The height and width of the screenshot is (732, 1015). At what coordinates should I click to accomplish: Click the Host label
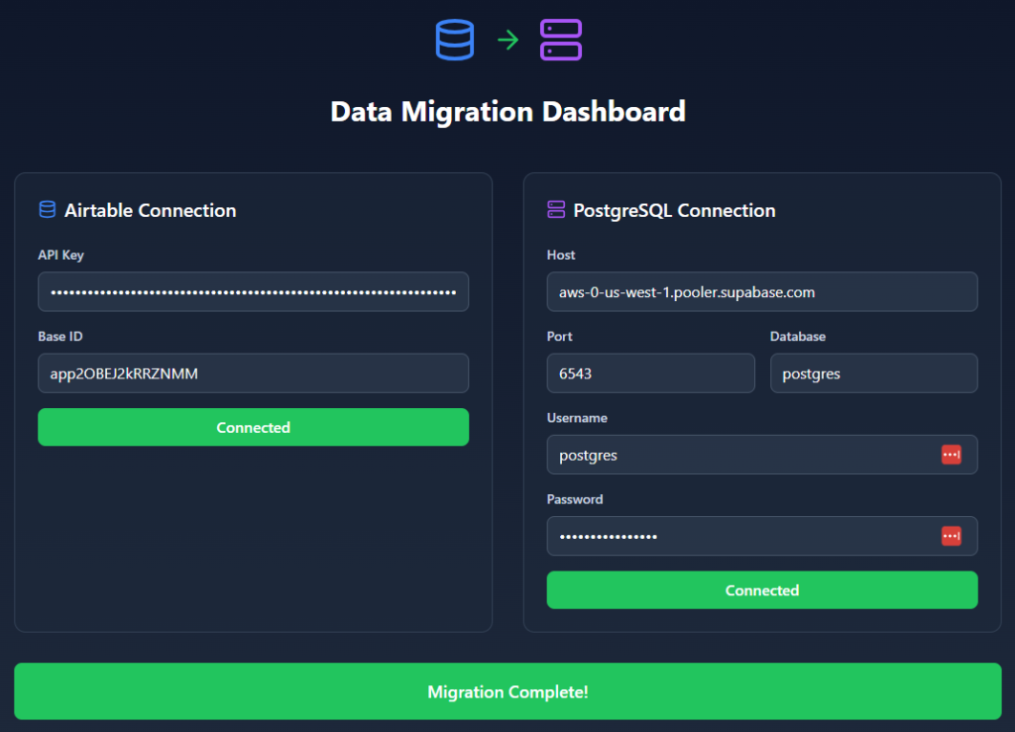click(x=561, y=255)
